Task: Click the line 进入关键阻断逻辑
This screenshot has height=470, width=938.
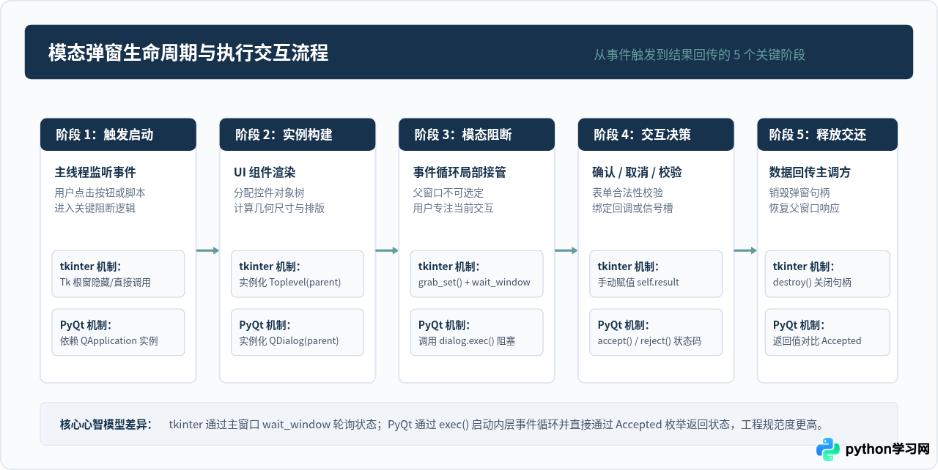Action: (95, 208)
